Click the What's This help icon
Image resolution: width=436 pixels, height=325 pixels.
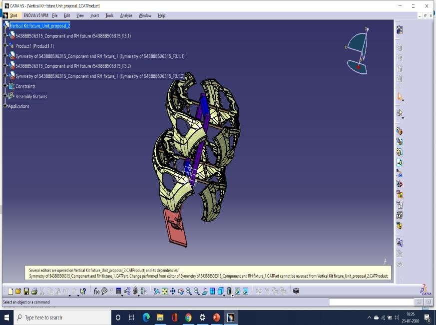(82, 291)
